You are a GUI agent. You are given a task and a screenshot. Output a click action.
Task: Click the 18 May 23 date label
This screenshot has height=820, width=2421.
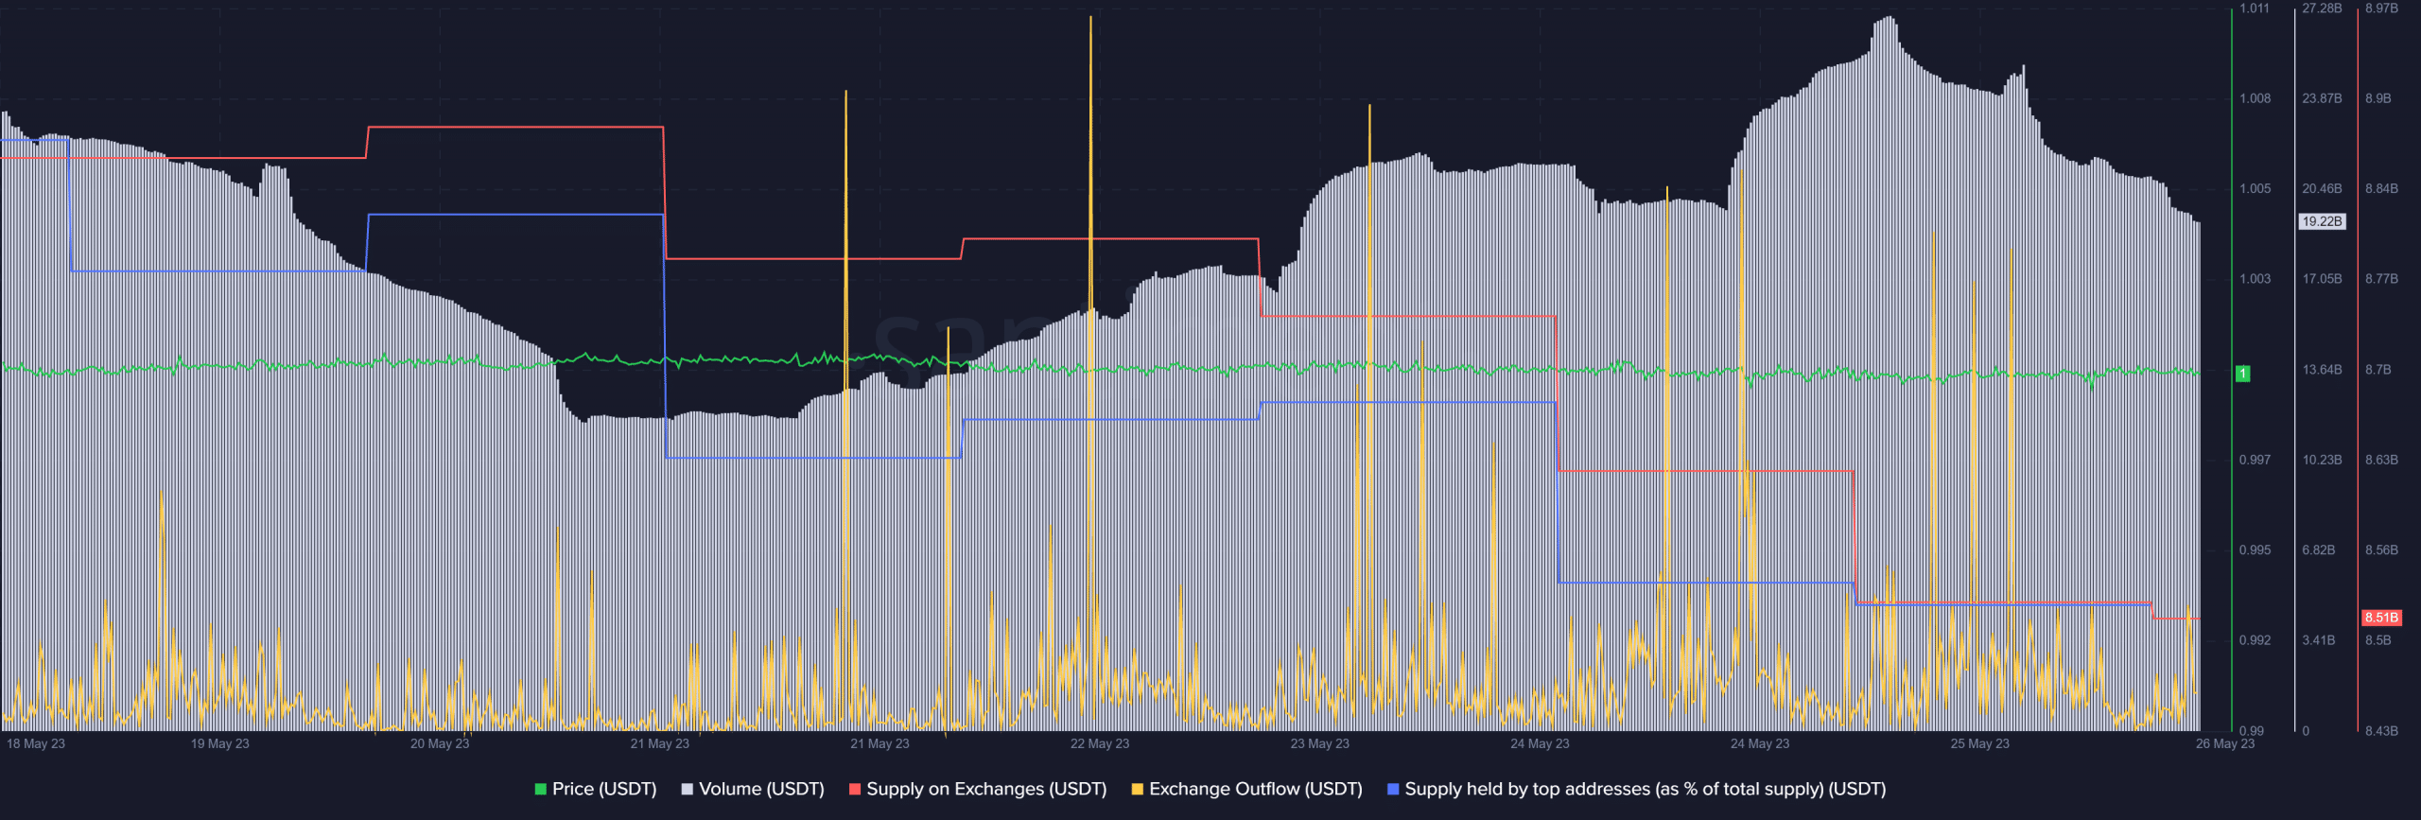pyautogui.click(x=36, y=743)
